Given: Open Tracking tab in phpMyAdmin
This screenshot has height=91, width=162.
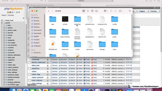Looking at the screenshot, I should (x=152, y=11).
